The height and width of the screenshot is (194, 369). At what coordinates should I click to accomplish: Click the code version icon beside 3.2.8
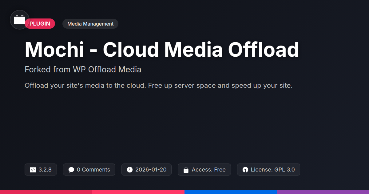(x=33, y=170)
